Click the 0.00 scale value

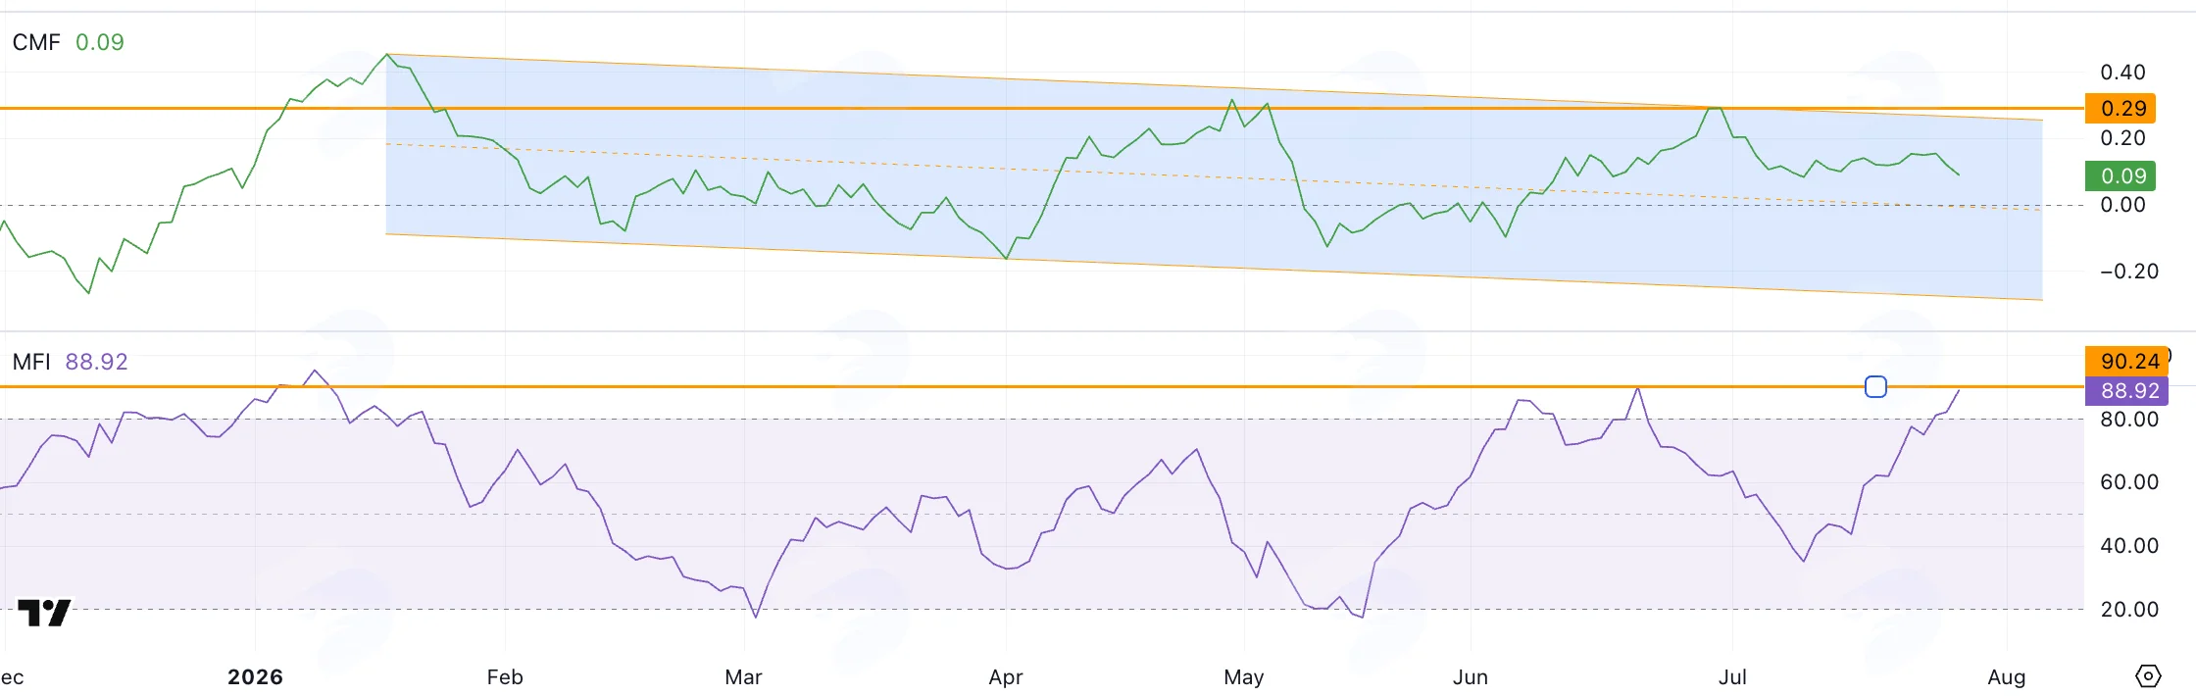2122,205
